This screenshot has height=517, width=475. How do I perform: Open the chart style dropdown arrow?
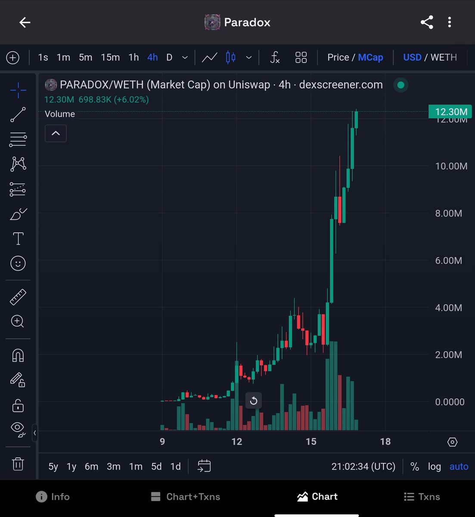(248, 57)
